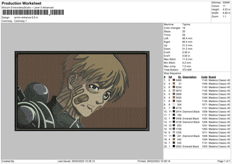Select stitch count 1826 in row 7
The image size is (232, 164).
(x=179, y=101)
